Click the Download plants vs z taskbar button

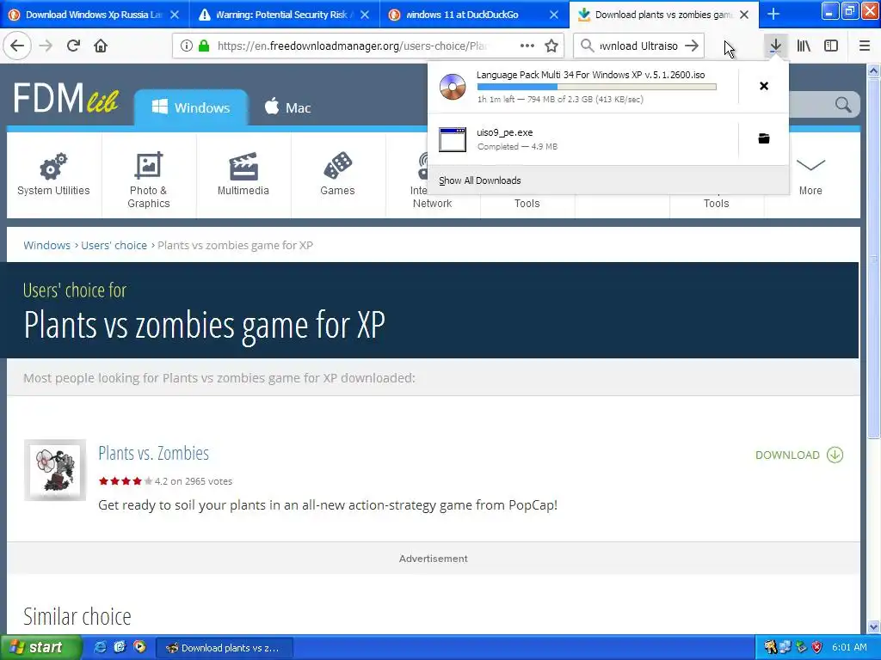tap(224, 648)
